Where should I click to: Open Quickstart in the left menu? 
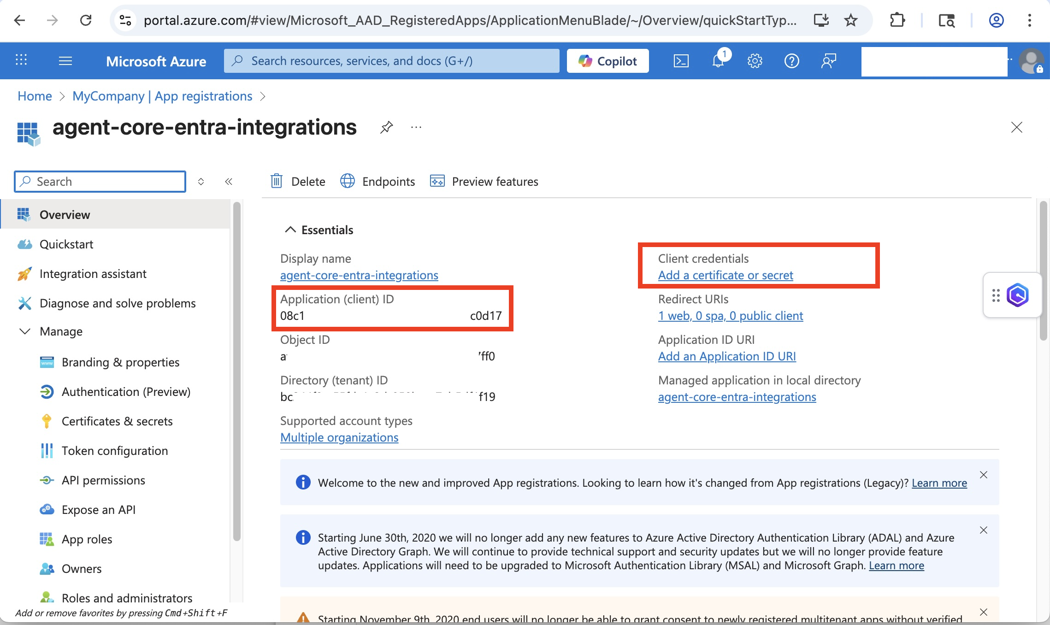115,244
